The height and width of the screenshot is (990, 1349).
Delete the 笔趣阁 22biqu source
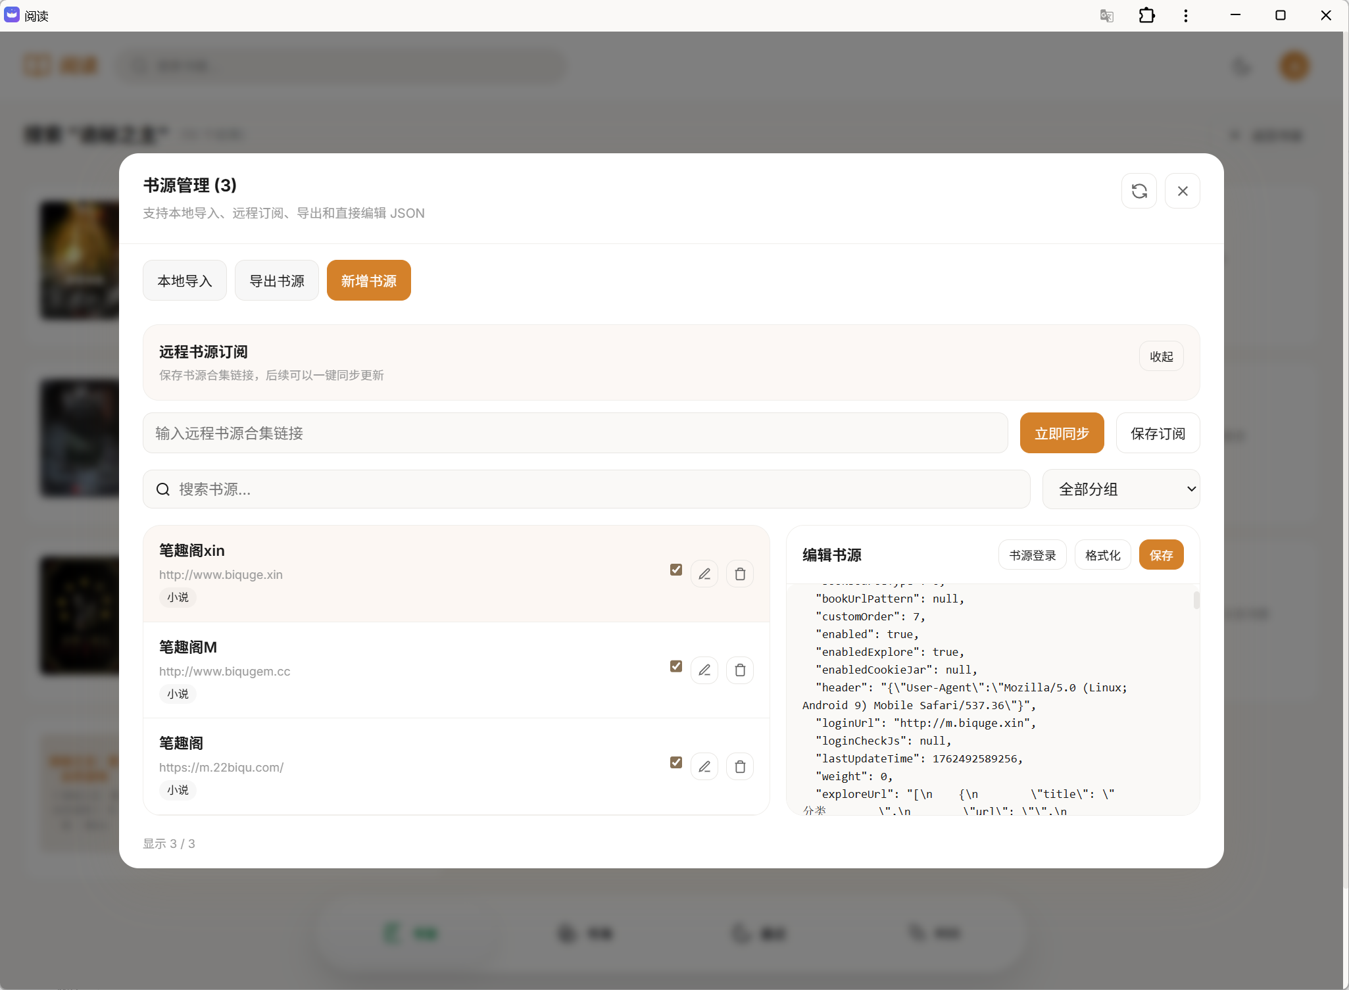pos(739,766)
